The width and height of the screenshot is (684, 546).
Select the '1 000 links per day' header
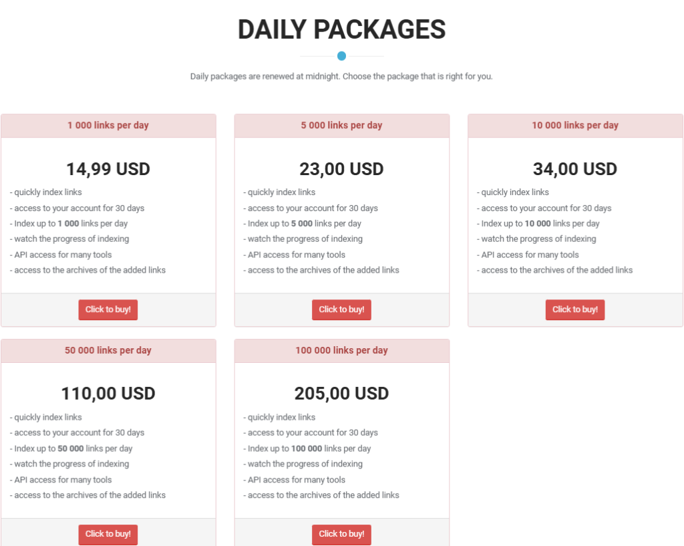(108, 126)
